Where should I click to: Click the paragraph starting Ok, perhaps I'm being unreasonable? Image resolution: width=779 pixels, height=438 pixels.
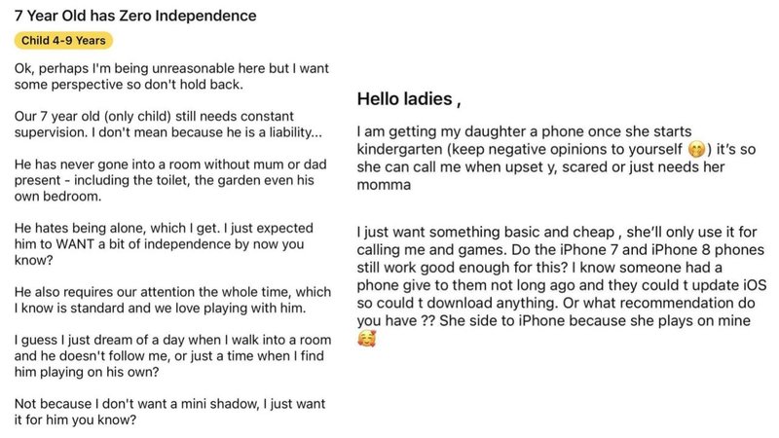tap(171, 76)
